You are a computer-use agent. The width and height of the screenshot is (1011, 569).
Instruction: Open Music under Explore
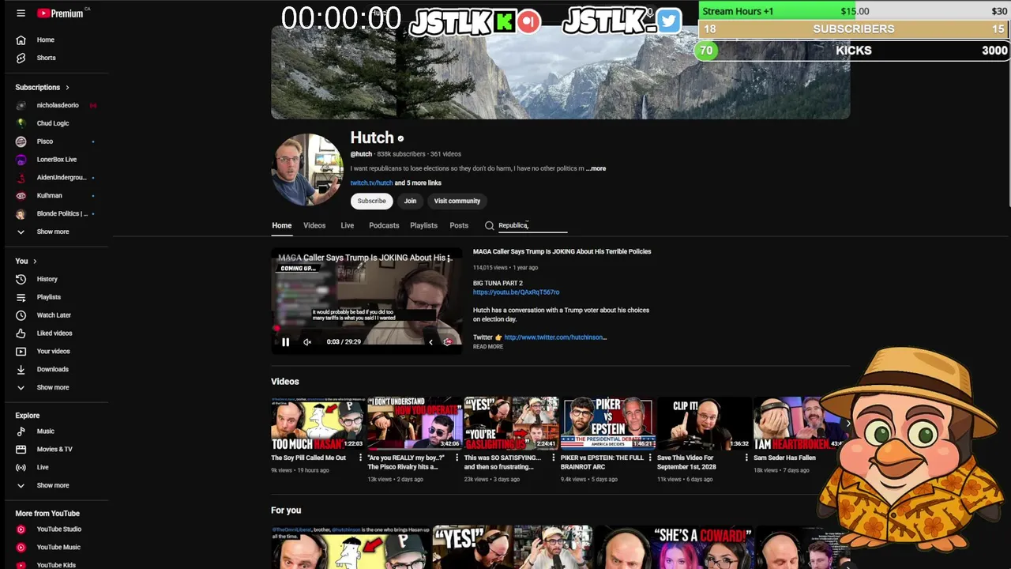45,431
